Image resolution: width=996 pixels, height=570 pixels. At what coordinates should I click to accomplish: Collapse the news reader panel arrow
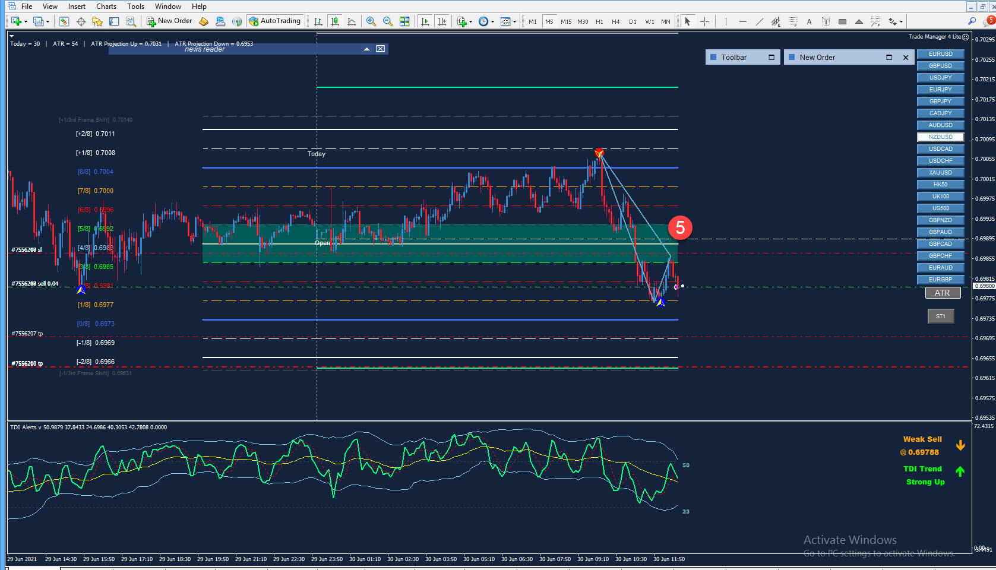point(367,49)
